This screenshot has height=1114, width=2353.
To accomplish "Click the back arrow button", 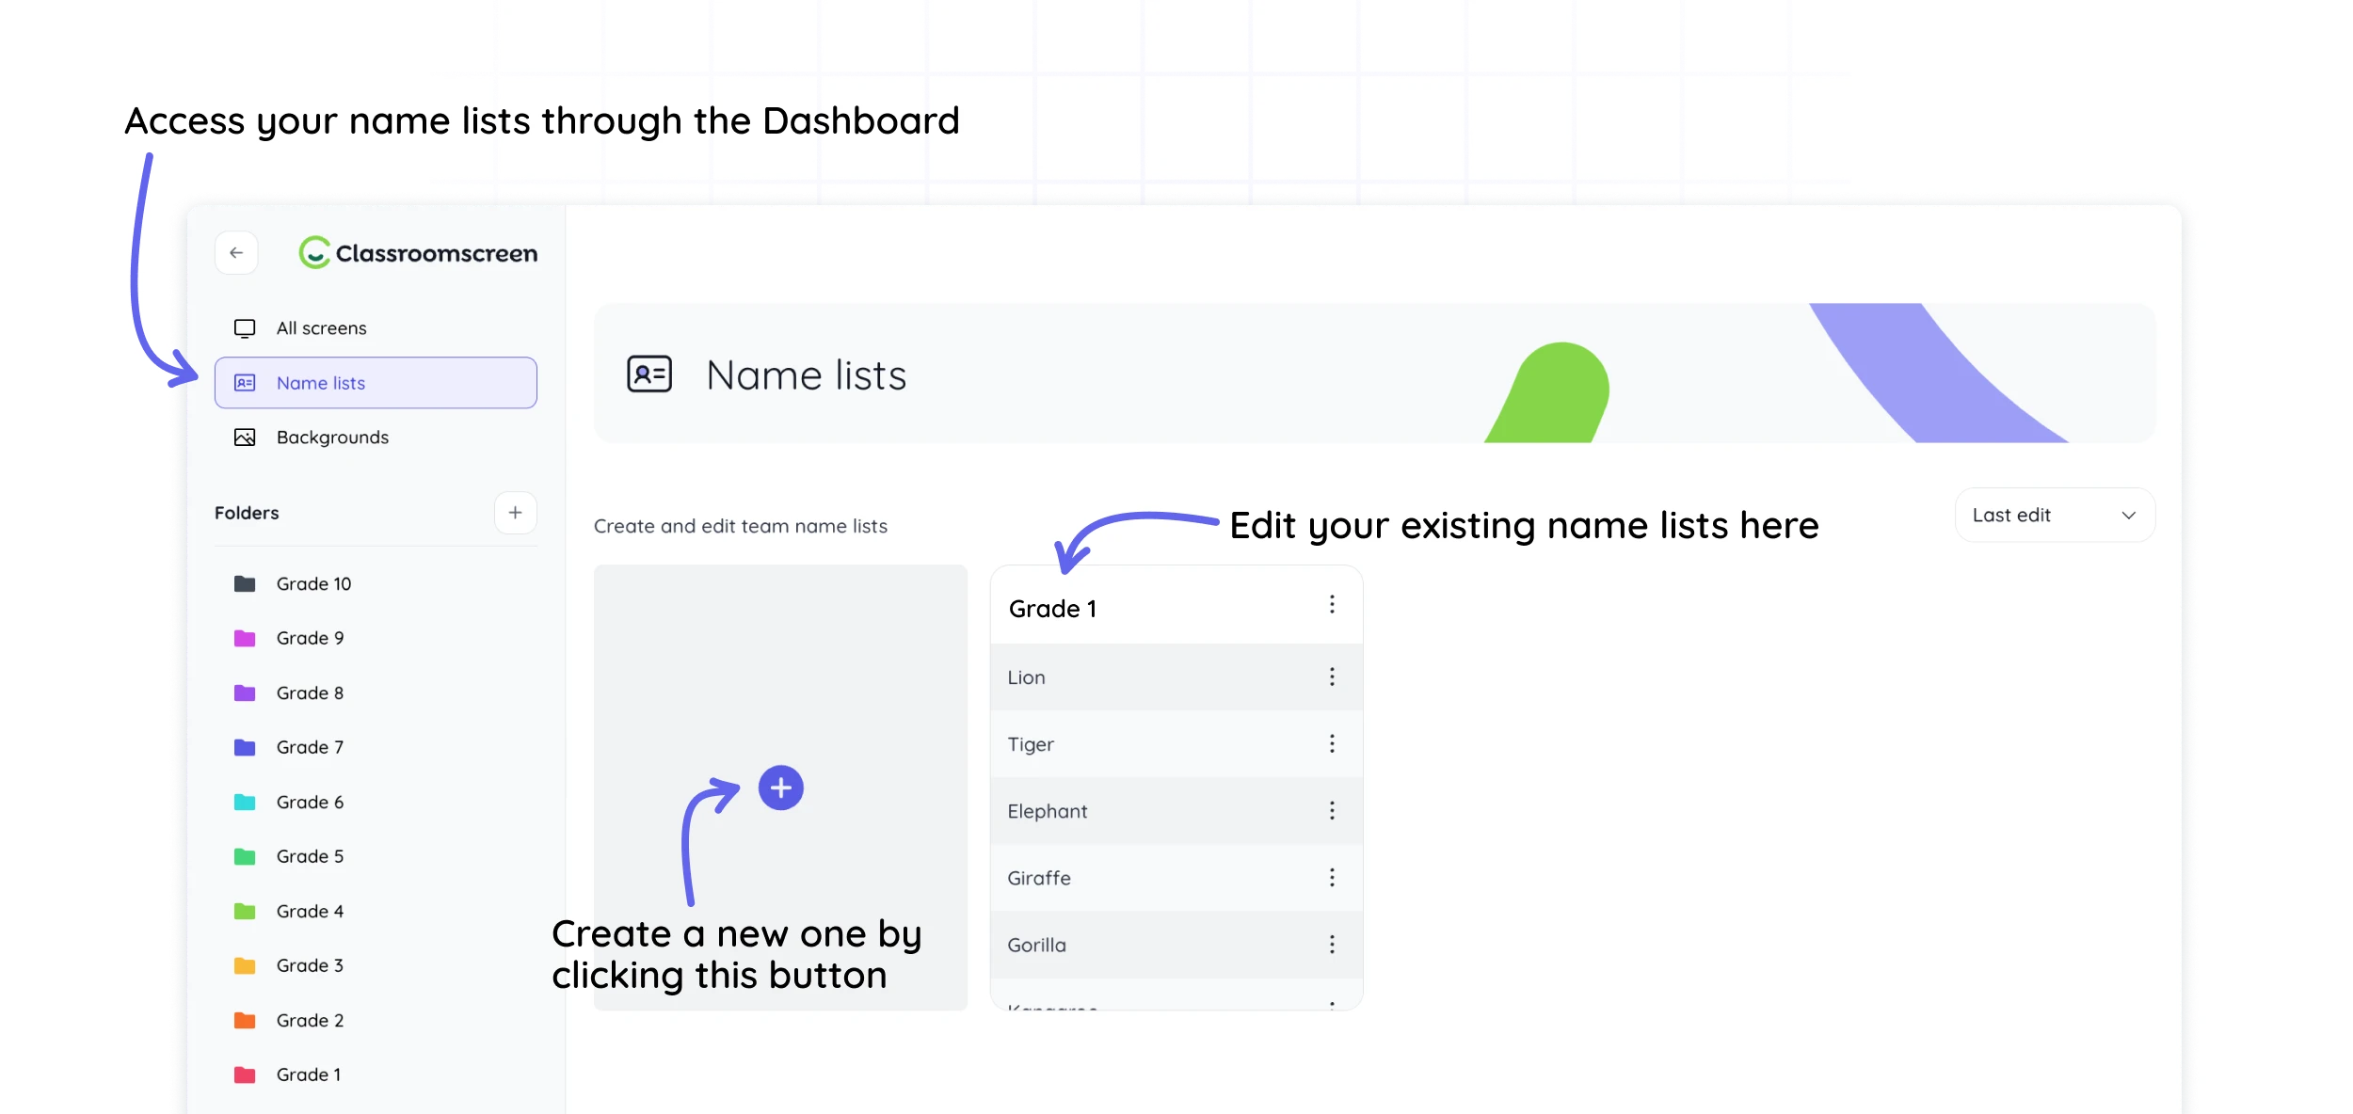I will tap(236, 253).
